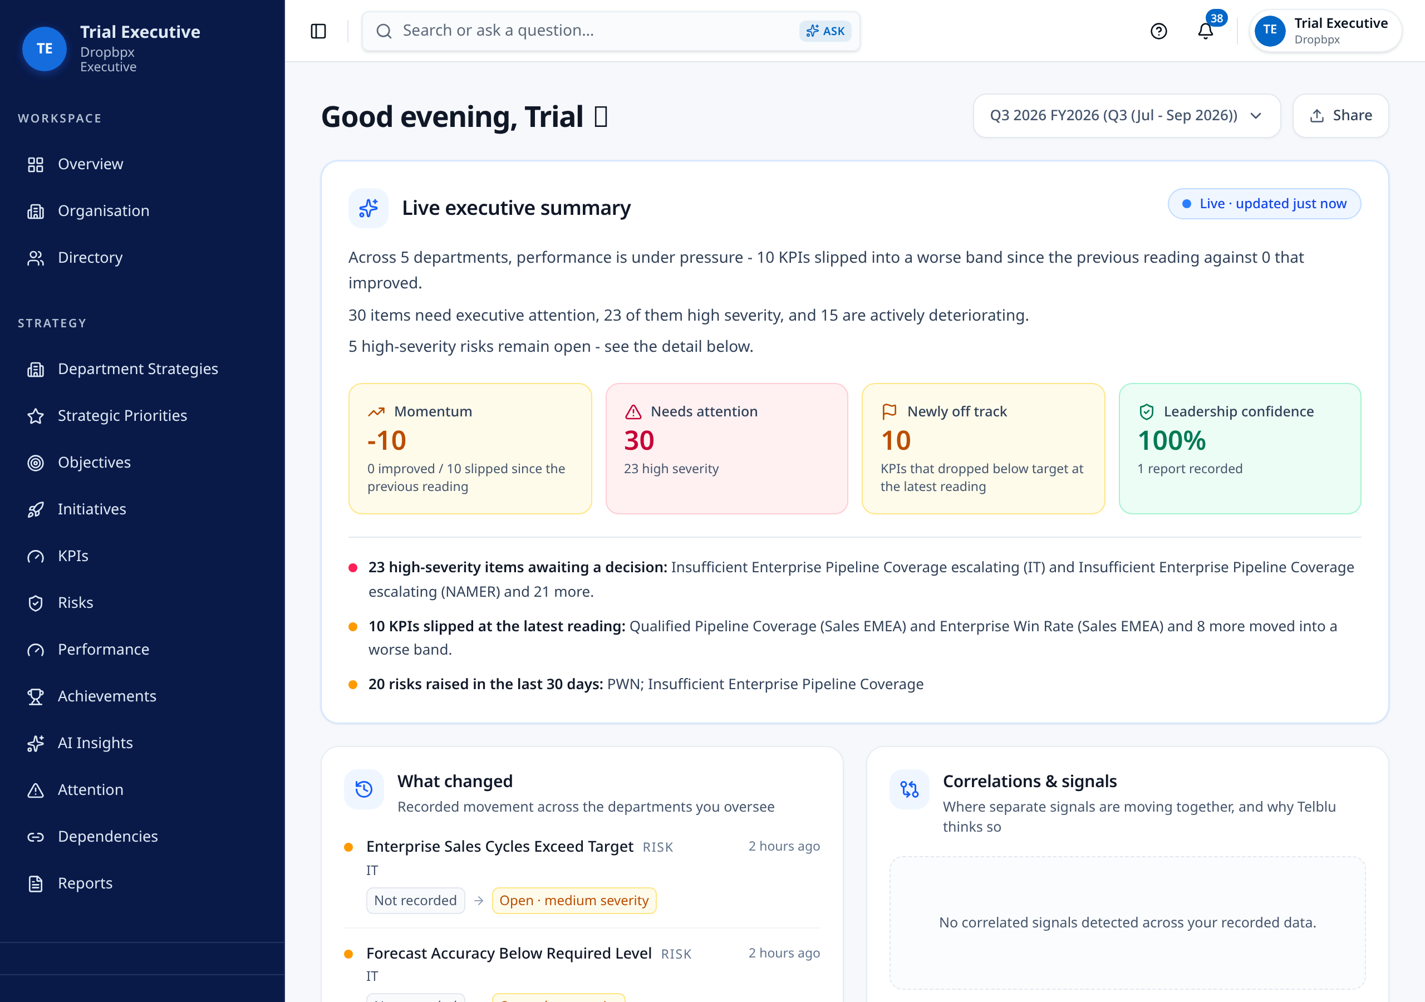Click the Department Strategies icon
This screenshot has width=1425, height=1002.
36,370
